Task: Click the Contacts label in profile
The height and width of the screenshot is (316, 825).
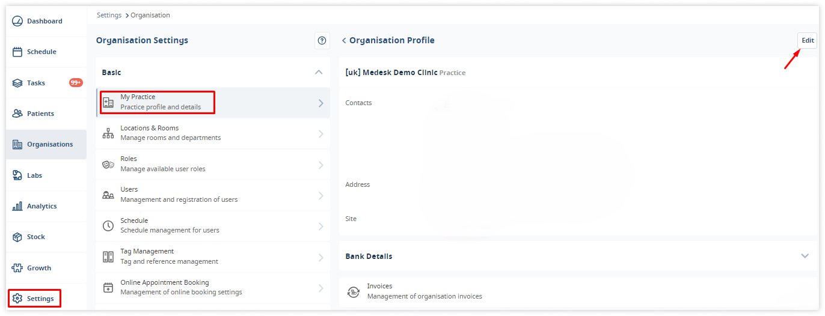Action: tap(358, 103)
